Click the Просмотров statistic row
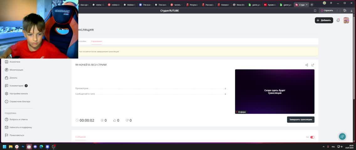Image resolution: width=356 pixels, height=150 pixels. 150,88
